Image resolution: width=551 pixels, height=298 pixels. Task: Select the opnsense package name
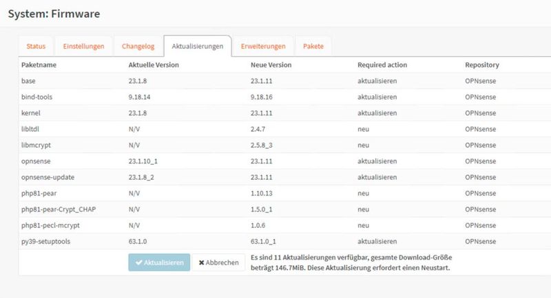click(36, 161)
